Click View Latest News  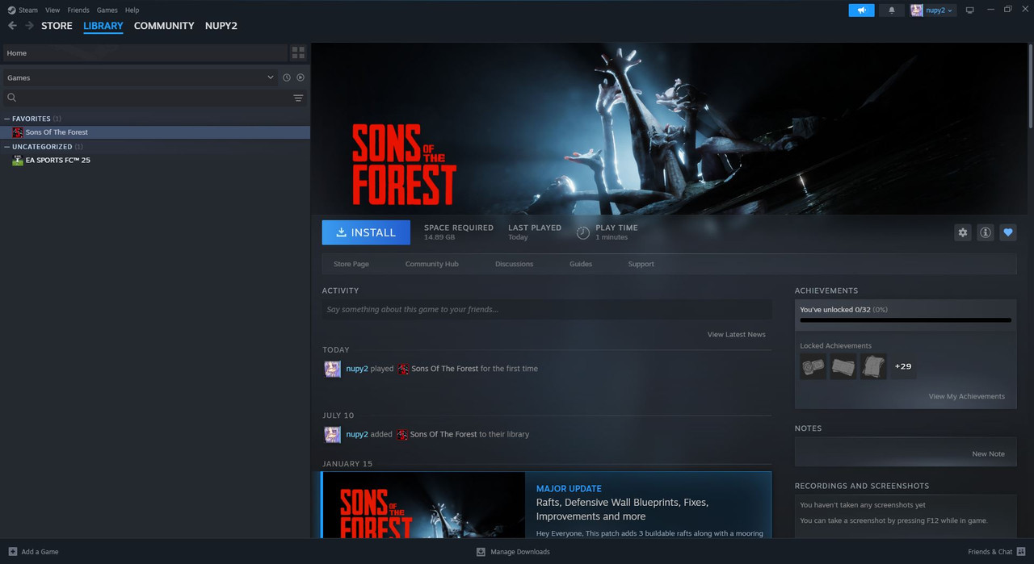737,334
